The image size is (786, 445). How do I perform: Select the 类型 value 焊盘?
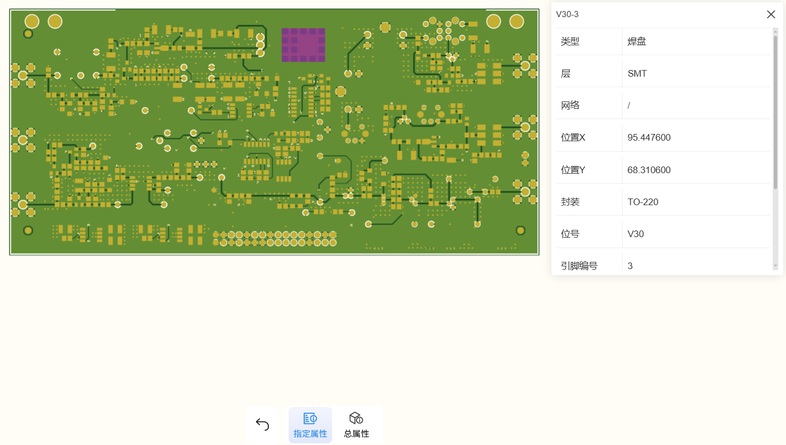[x=637, y=41]
